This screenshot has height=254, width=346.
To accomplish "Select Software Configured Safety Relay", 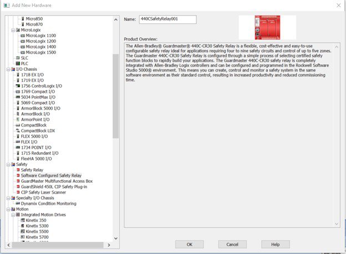I will [51, 175].
